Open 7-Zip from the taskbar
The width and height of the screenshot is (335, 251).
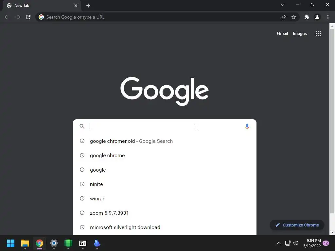click(83, 243)
